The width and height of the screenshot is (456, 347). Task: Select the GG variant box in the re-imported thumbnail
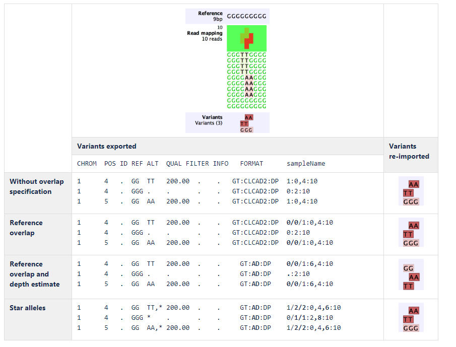pyautogui.click(x=408, y=268)
